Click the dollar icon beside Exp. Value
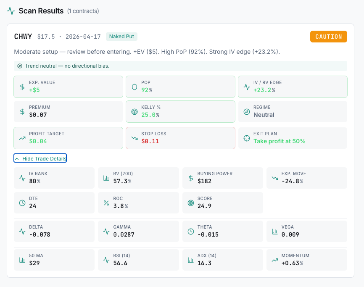 [x=22, y=87]
